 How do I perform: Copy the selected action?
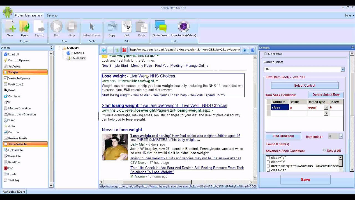[112, 29]
